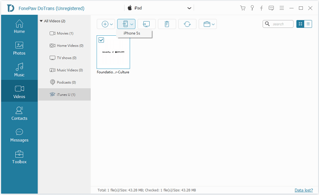The image size is (319, 195).
Task: Open the hamburger menu icon
Action: pyautogui.click(x=282, y=8)
